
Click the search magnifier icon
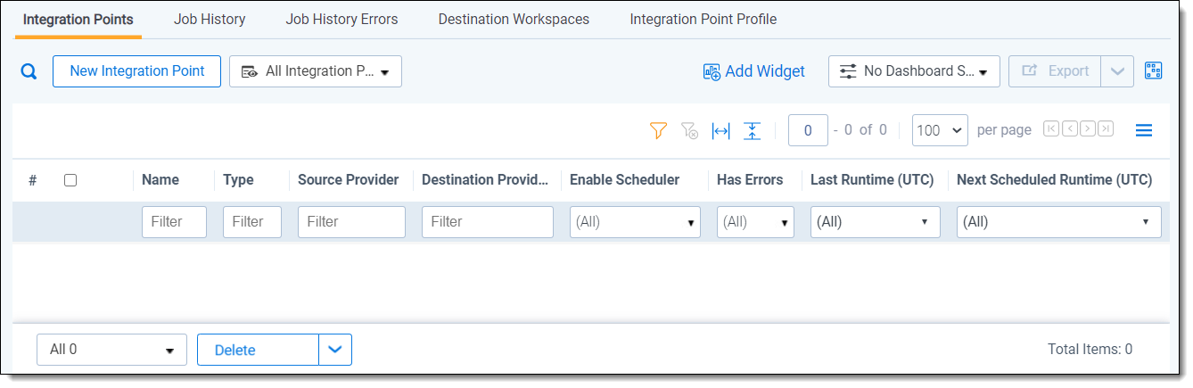(x=29, y=72)
